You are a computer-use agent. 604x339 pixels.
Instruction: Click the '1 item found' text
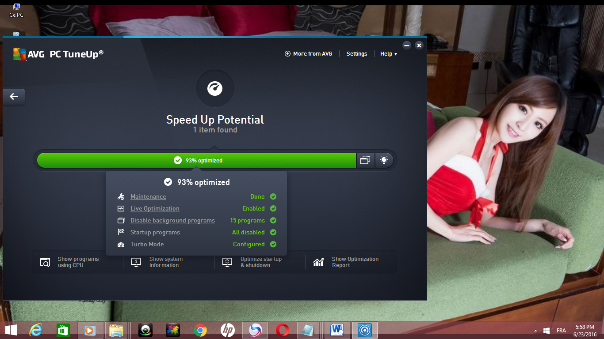coord(215,130)
